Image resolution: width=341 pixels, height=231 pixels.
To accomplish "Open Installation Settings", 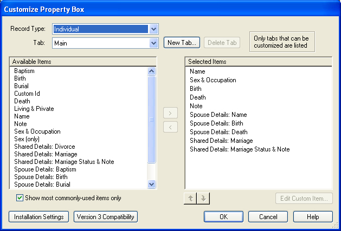I will click(x=38, y=217).
